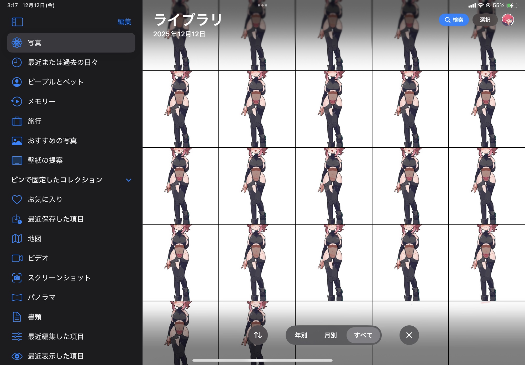This screenshot has height=365, width=525.
Task: Open the 地図 map collection
Action: click(34, 239)
